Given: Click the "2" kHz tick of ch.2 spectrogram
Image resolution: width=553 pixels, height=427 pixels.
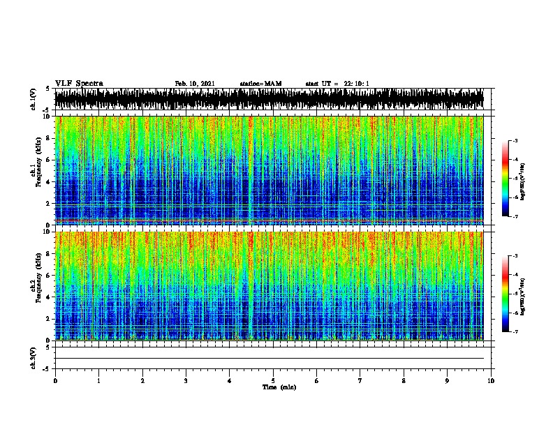Looking at the screenshot, I should 49,319.
